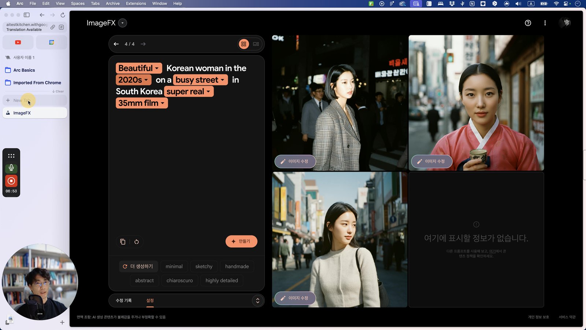Viewport: 586px width, 330px height.
Task: Add the sketchy style chip
Action: pyautogui.click(x=204, y=267)
